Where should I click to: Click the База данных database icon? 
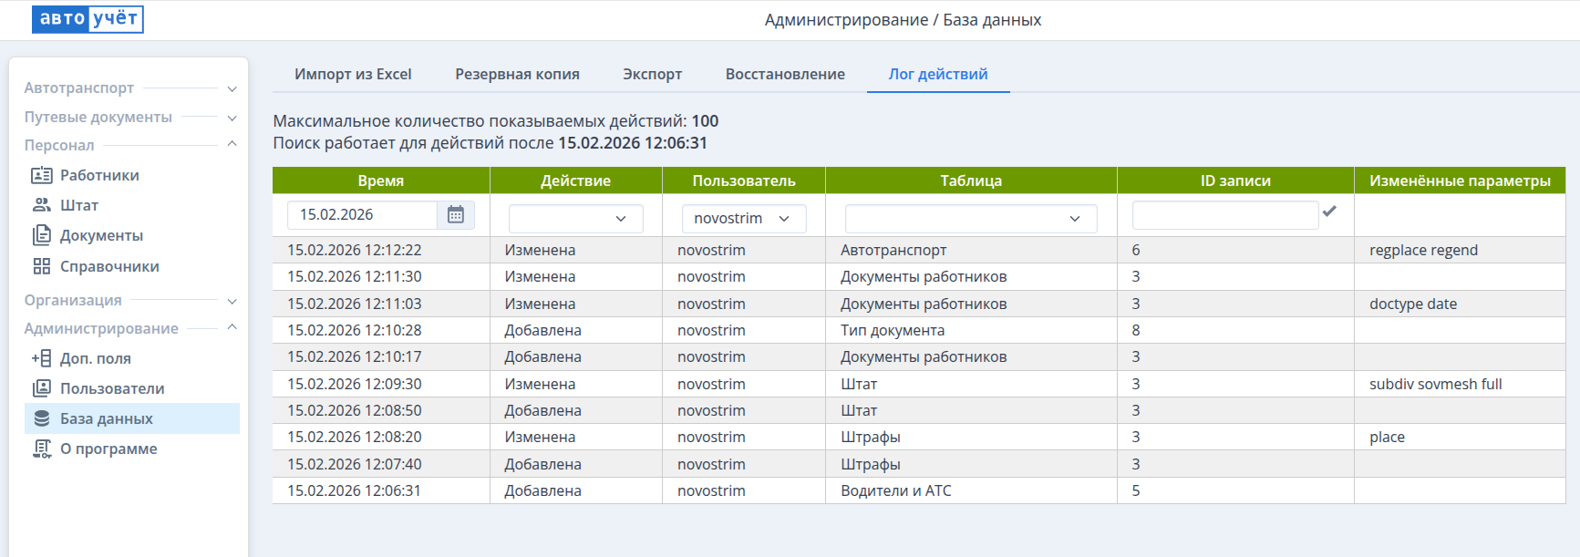[x=42, y=418]
